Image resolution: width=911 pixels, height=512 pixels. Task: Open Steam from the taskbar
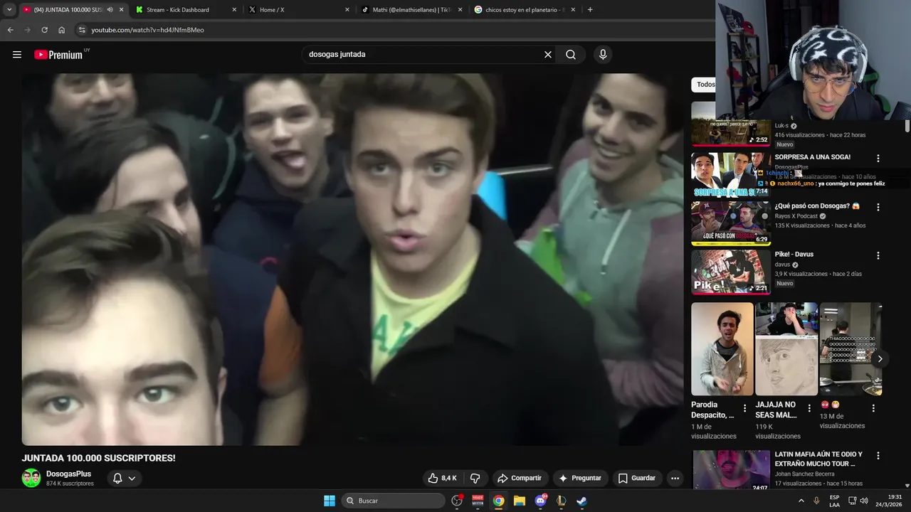(x=581, y=501)
